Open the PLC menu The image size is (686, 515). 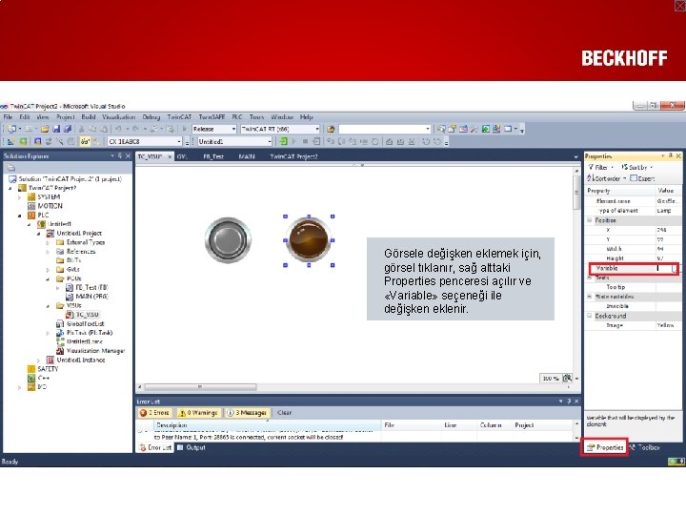pos(236,117)
